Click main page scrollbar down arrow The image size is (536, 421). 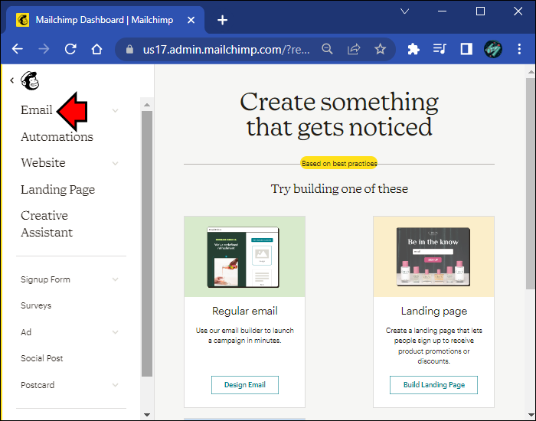pyautogui.click(x=531, y=415)
